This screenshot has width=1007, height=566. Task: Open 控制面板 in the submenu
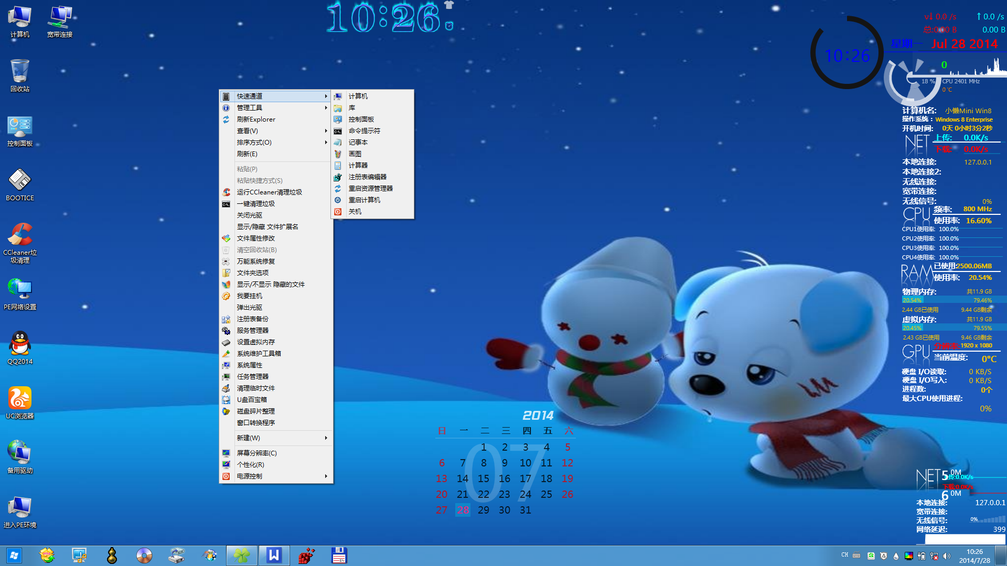(x=372, y=119)
